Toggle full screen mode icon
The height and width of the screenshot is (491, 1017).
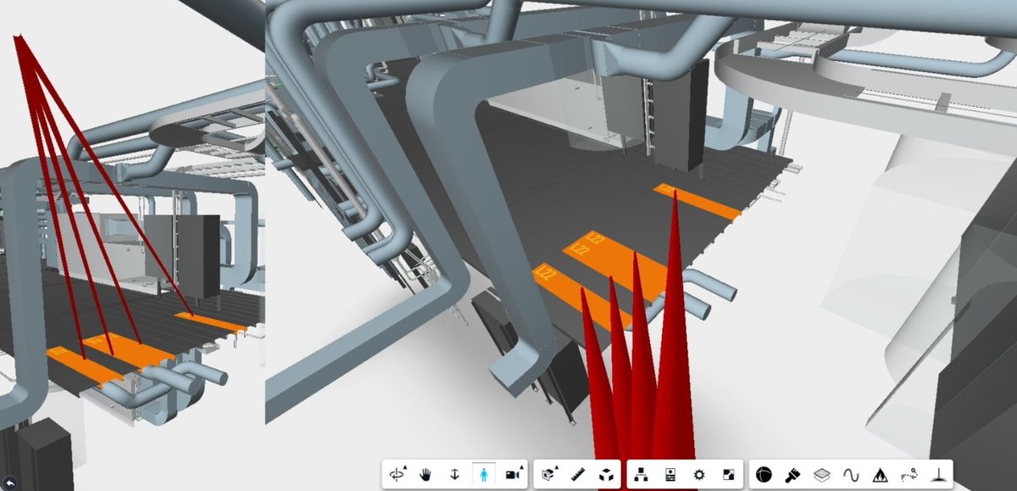tap(728, 474)
